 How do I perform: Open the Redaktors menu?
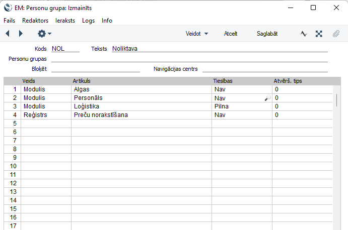point(35,21)
